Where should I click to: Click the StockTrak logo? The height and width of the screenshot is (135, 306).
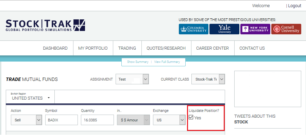pyautogui.click(x=45, y=25)
